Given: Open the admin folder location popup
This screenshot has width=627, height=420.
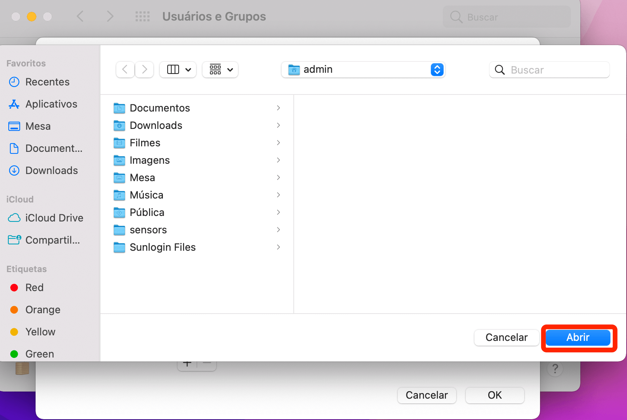Looking at the screenshot, I should 363,70.
